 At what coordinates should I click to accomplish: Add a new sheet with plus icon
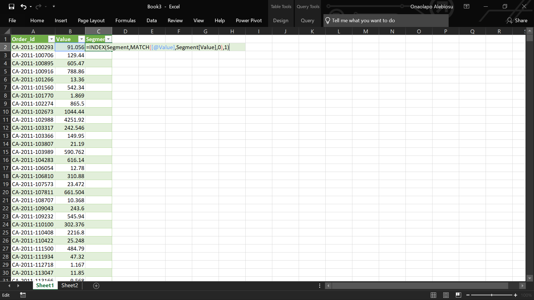click(x=96, y=286)
